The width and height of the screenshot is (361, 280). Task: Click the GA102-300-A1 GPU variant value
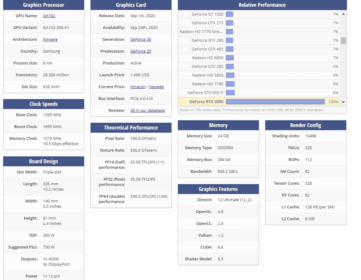coord(56,28)
